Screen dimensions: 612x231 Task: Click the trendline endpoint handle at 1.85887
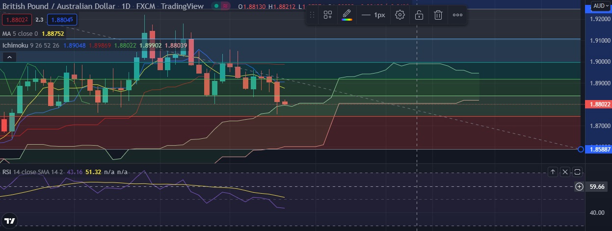[x=581, y=149]
